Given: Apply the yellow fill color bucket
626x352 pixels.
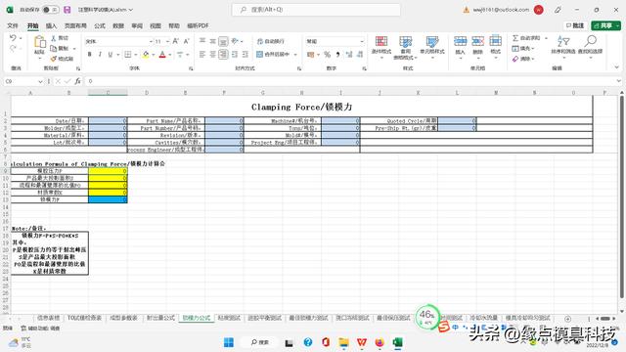Looking at the screenshot, I should point(146,55).
